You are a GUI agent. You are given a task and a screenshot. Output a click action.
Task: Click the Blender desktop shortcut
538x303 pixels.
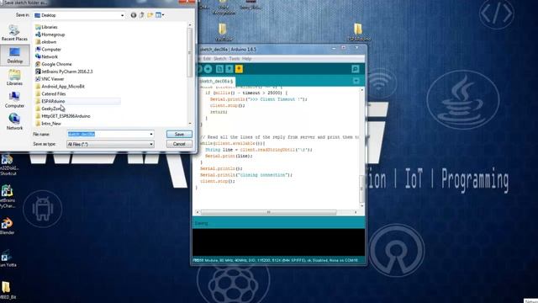(7, 226)
